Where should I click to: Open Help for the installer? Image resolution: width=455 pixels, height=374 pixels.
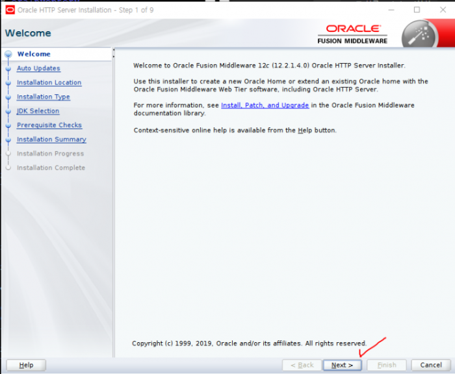(x=26, y=365)
